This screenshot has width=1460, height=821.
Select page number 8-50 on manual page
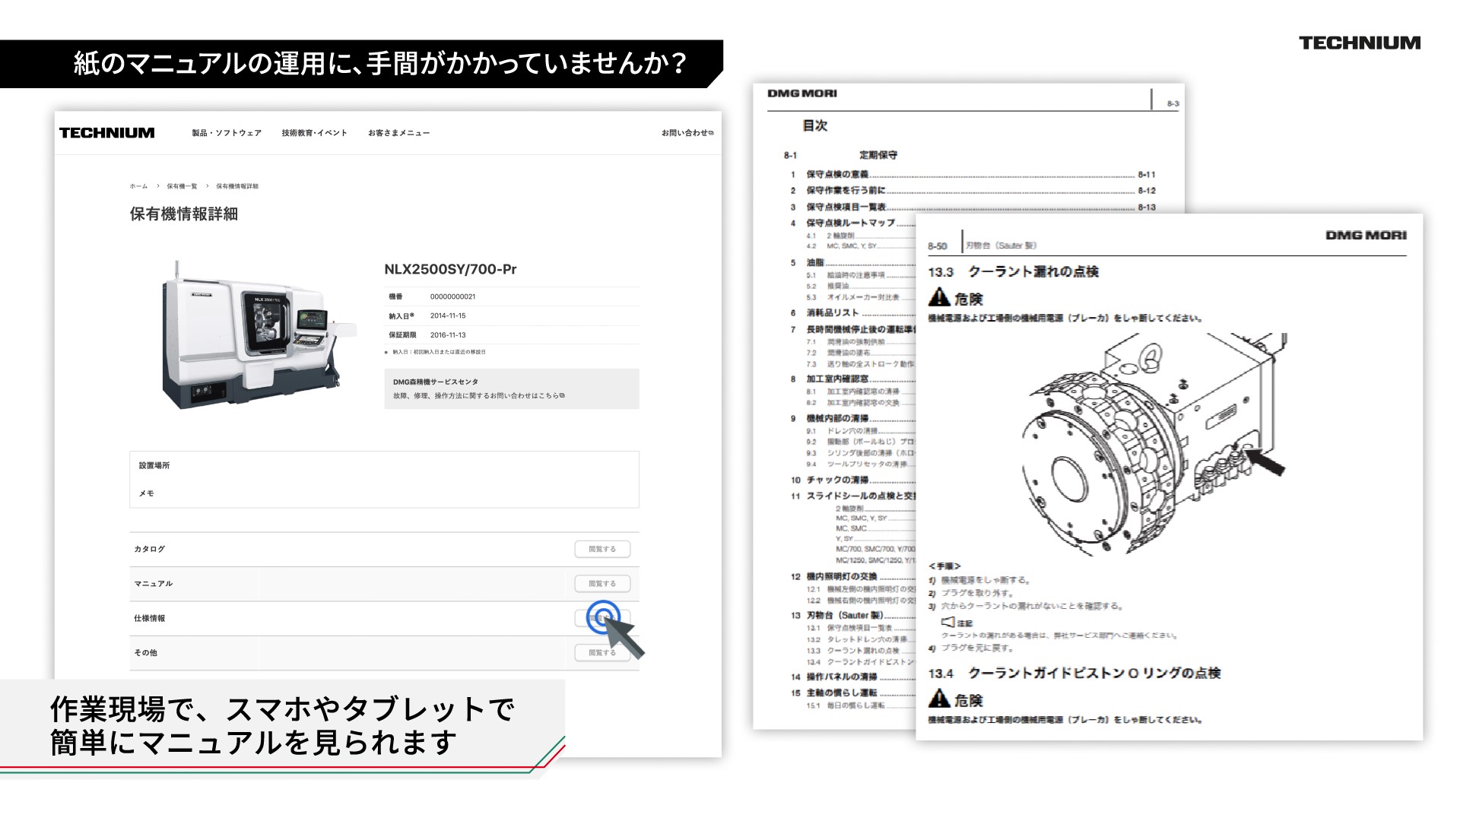(x=938, y=246)
